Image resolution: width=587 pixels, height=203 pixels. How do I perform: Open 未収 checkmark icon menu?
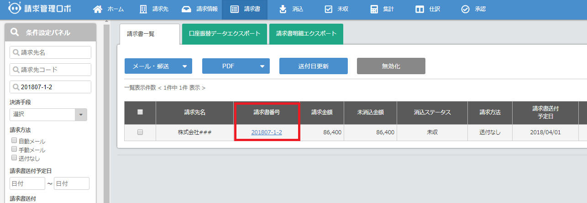click(x=328, y=10)
